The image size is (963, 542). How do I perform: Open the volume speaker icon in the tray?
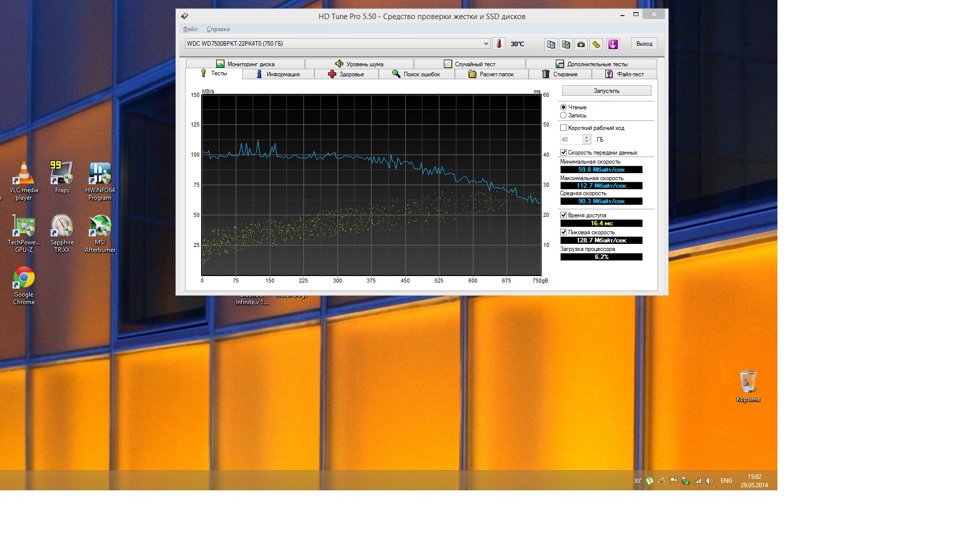(709, 481)
